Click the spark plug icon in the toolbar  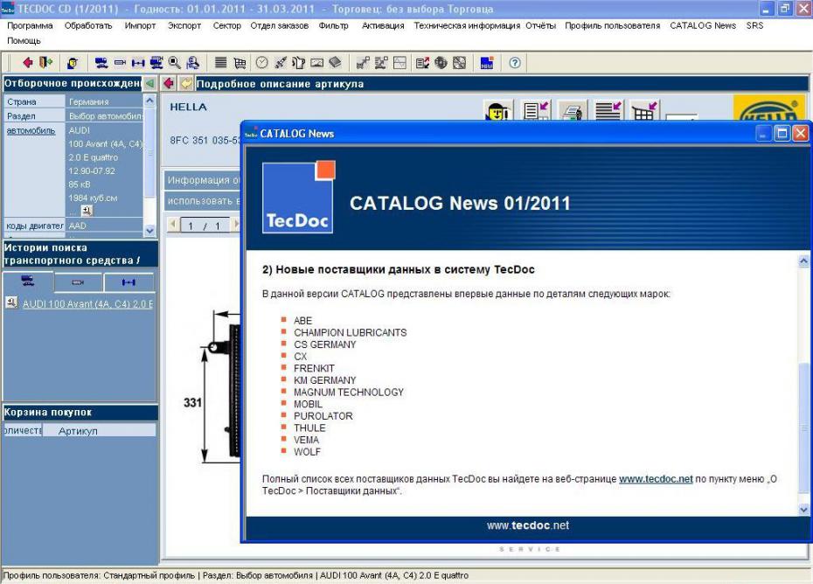(280, 63)
